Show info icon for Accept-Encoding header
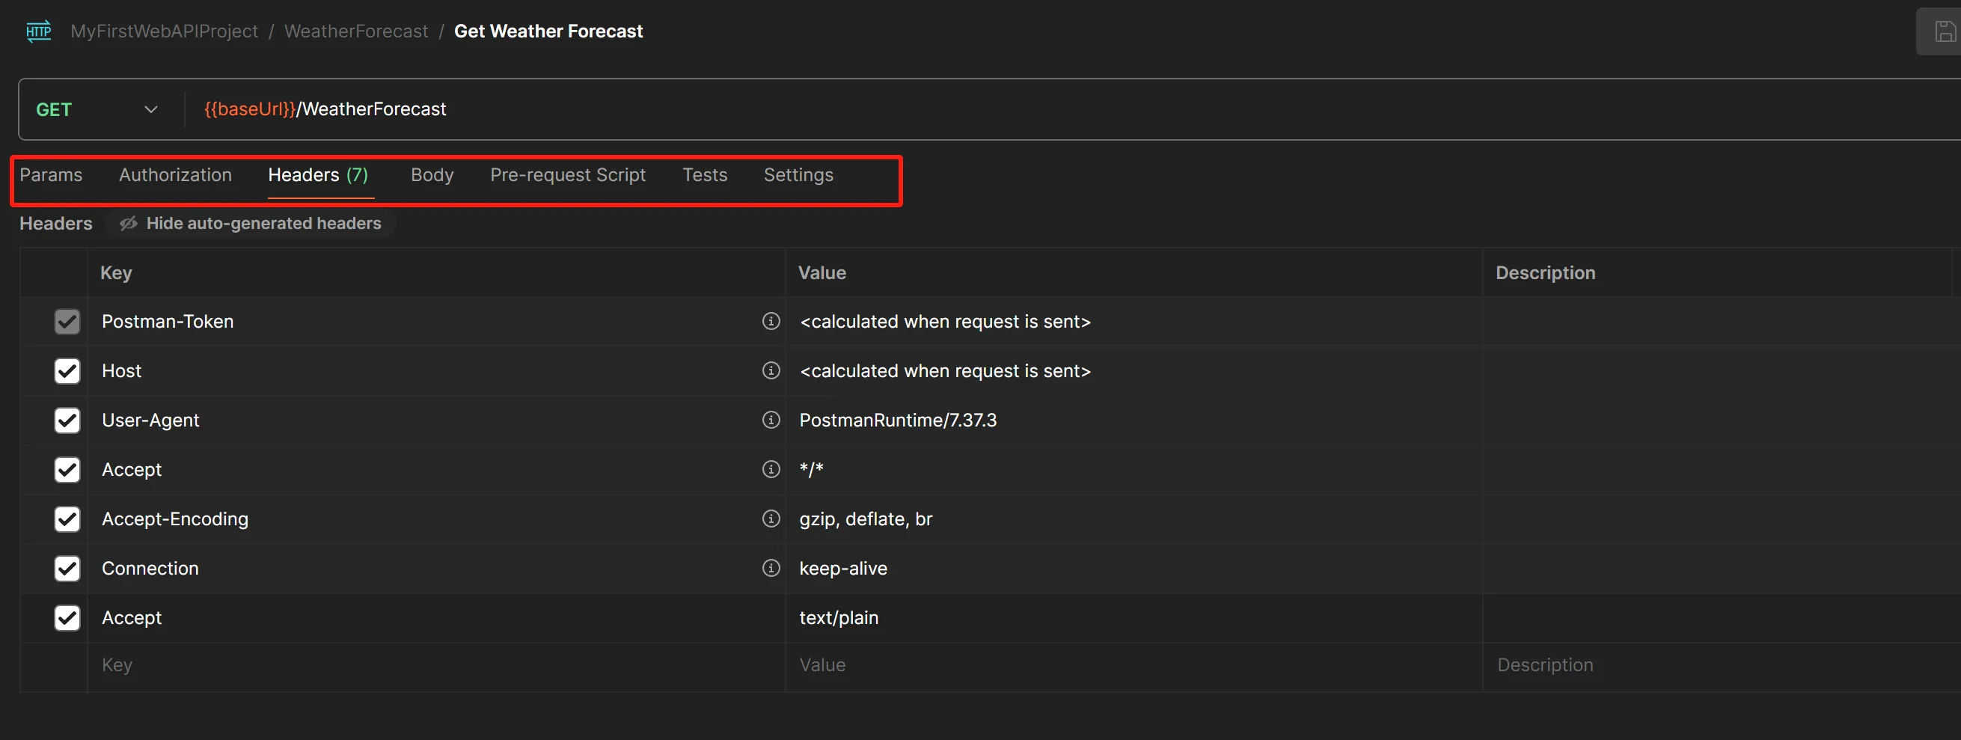 click(x=771, y=519)
